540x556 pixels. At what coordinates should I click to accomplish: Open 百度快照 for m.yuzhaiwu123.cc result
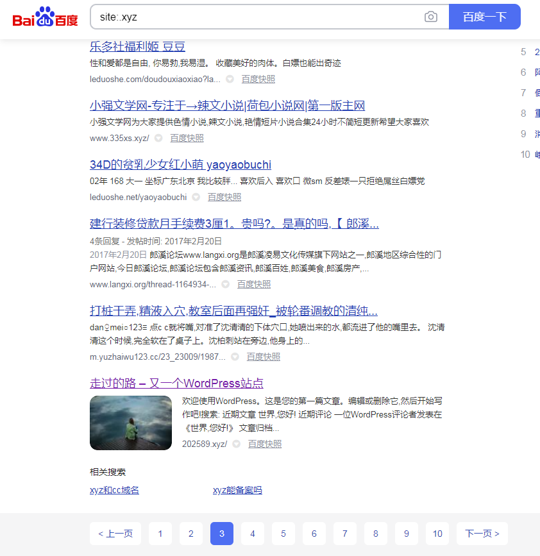tap(264, 357)
